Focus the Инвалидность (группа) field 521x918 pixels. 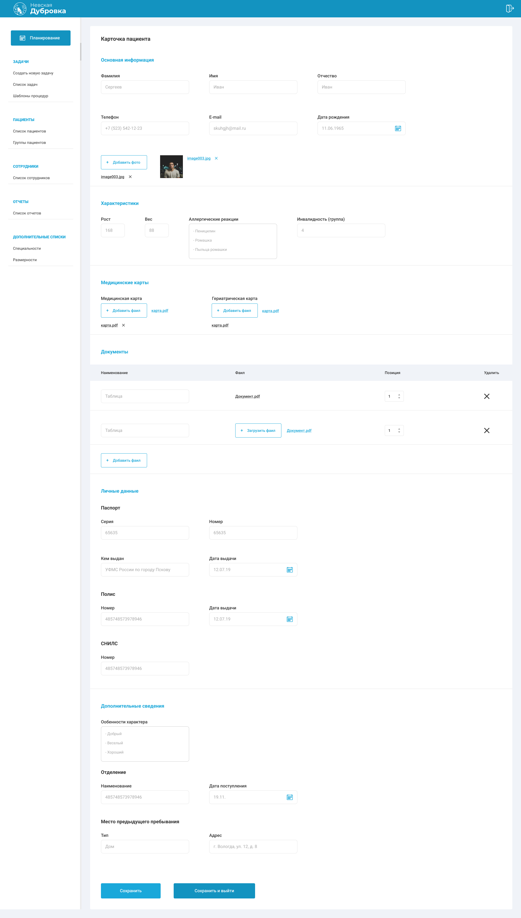[341, 230]
